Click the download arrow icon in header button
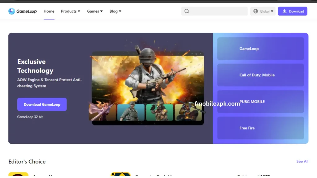317x178 pixels. coord(284,11)
